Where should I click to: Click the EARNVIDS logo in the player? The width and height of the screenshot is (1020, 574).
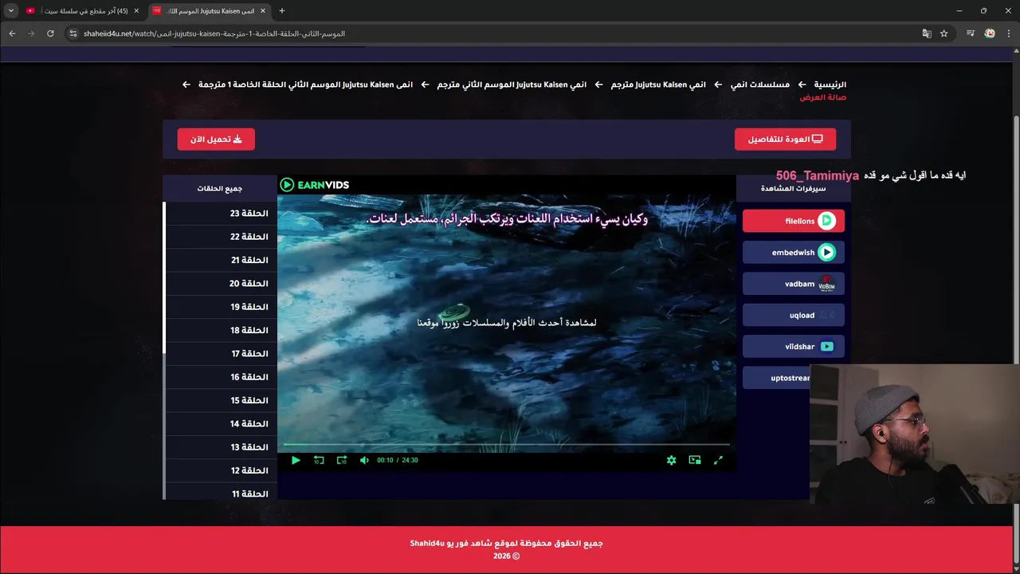pos(314,185)
